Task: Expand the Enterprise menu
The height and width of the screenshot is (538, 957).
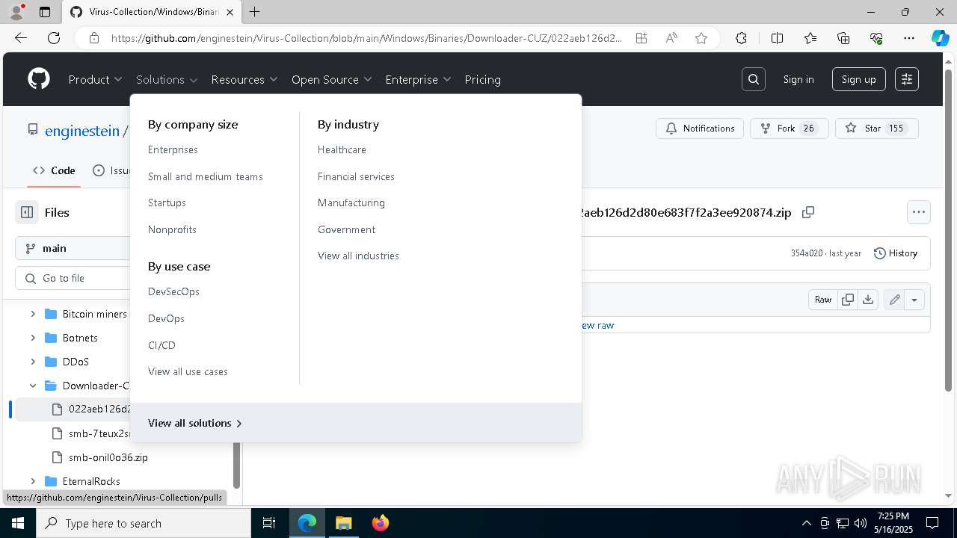Action: tap(419, 79)
